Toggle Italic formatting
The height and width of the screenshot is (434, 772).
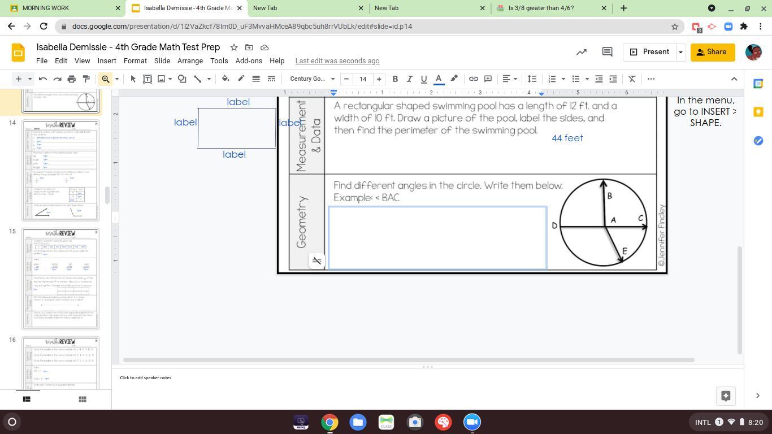(x=410, y=79)
